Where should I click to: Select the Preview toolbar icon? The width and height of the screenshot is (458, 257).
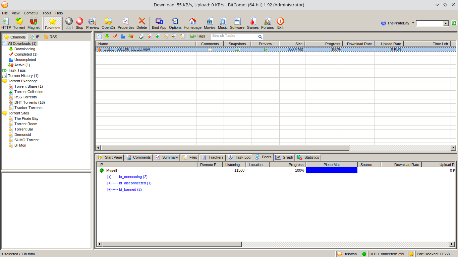coord(93,23)
